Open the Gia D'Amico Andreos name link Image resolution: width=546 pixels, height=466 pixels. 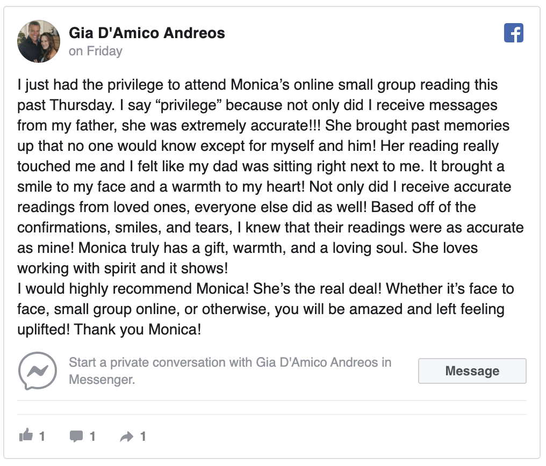(x=147, y=33)
